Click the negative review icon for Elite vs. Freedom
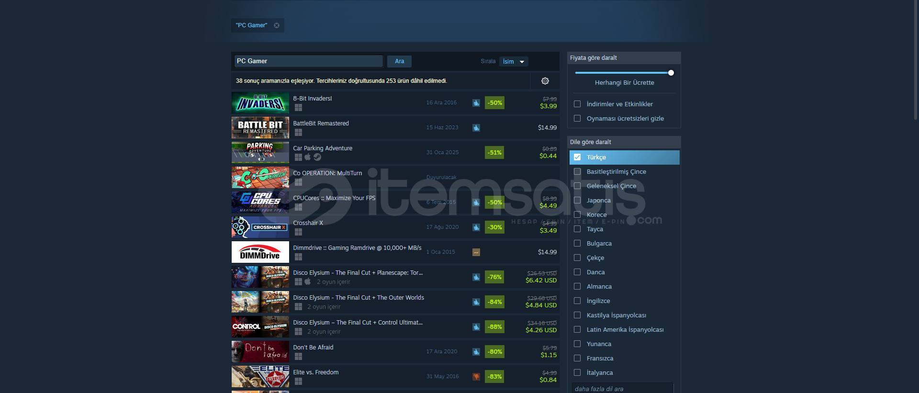 (476, 377)
